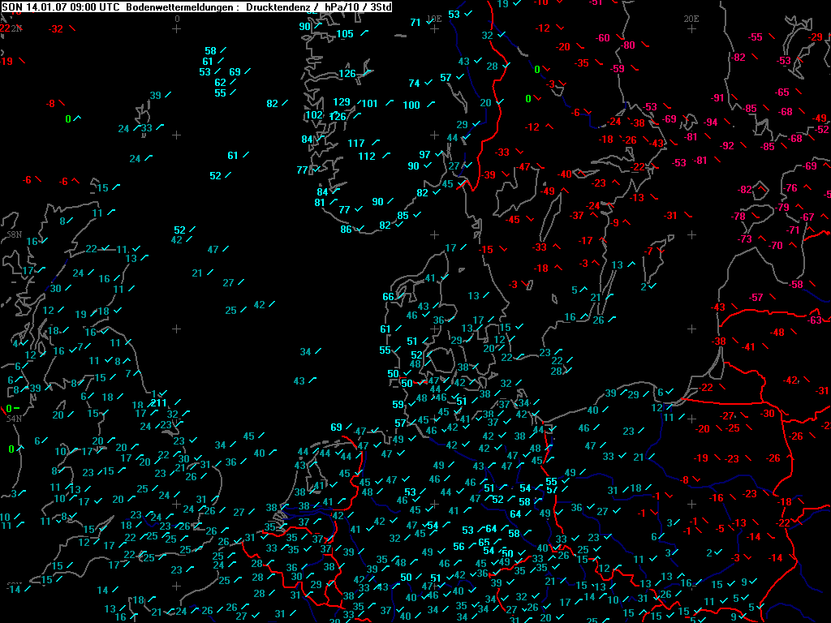Select the 86 cyan station reading
The height and width of the screenshot is (623, 831).
[x=346, y=230]
